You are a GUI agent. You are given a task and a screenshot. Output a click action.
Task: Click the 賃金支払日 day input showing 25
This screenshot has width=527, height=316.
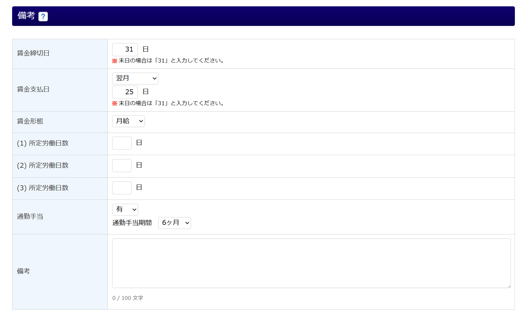tap(125, 92)
